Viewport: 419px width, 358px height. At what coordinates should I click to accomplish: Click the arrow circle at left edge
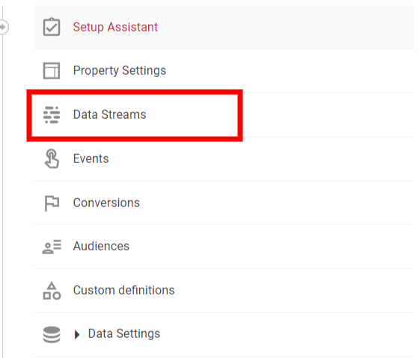click(x=4, y=27)
